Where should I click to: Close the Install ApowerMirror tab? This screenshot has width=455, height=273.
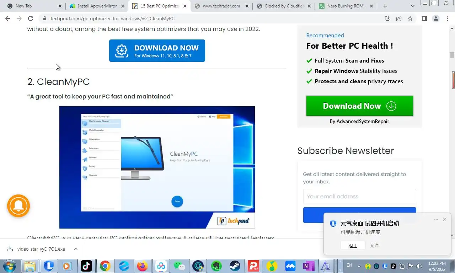(x=122, y=6)
